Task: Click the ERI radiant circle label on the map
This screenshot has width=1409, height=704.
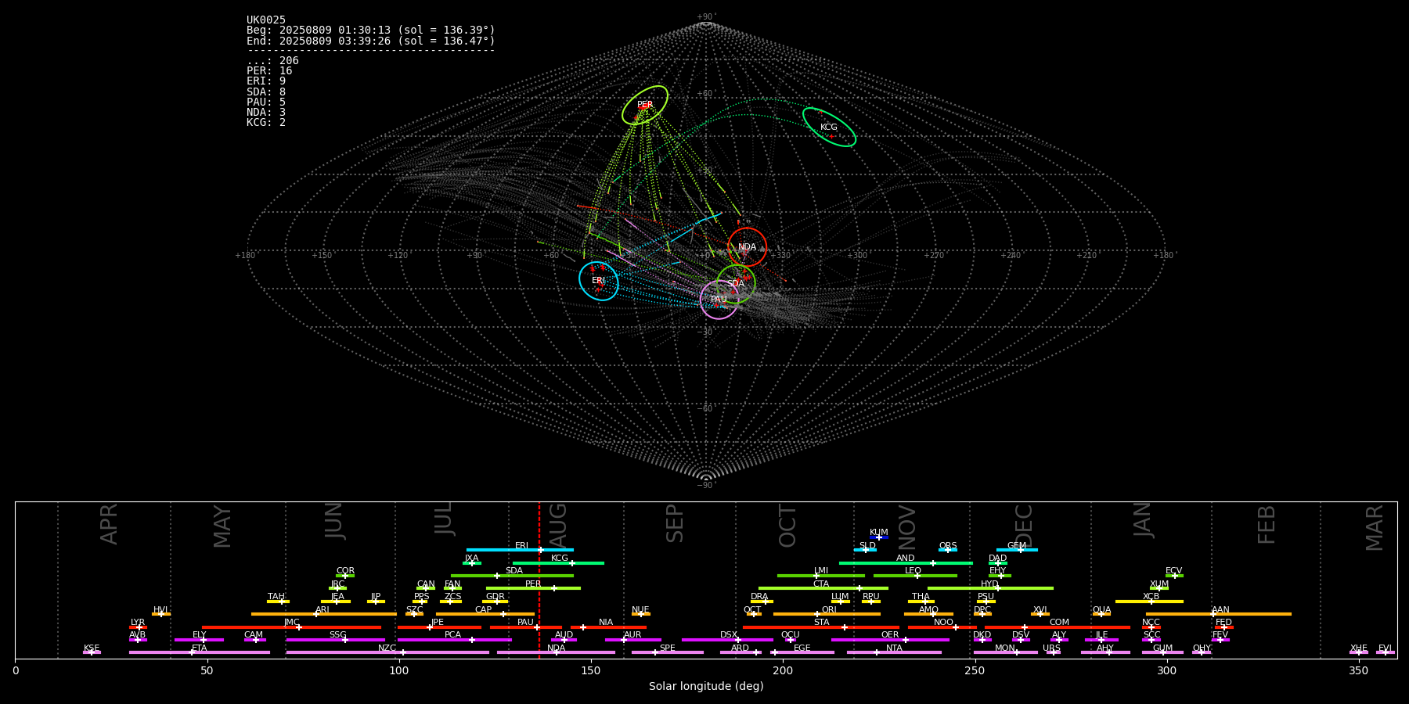Action: [x=599, y=281]
